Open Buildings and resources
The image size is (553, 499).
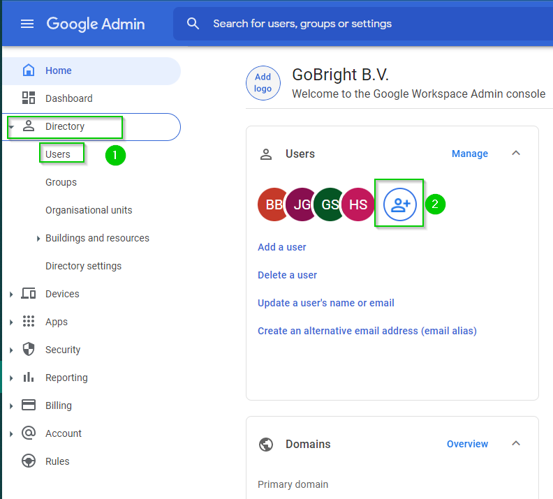pos(97,238)
